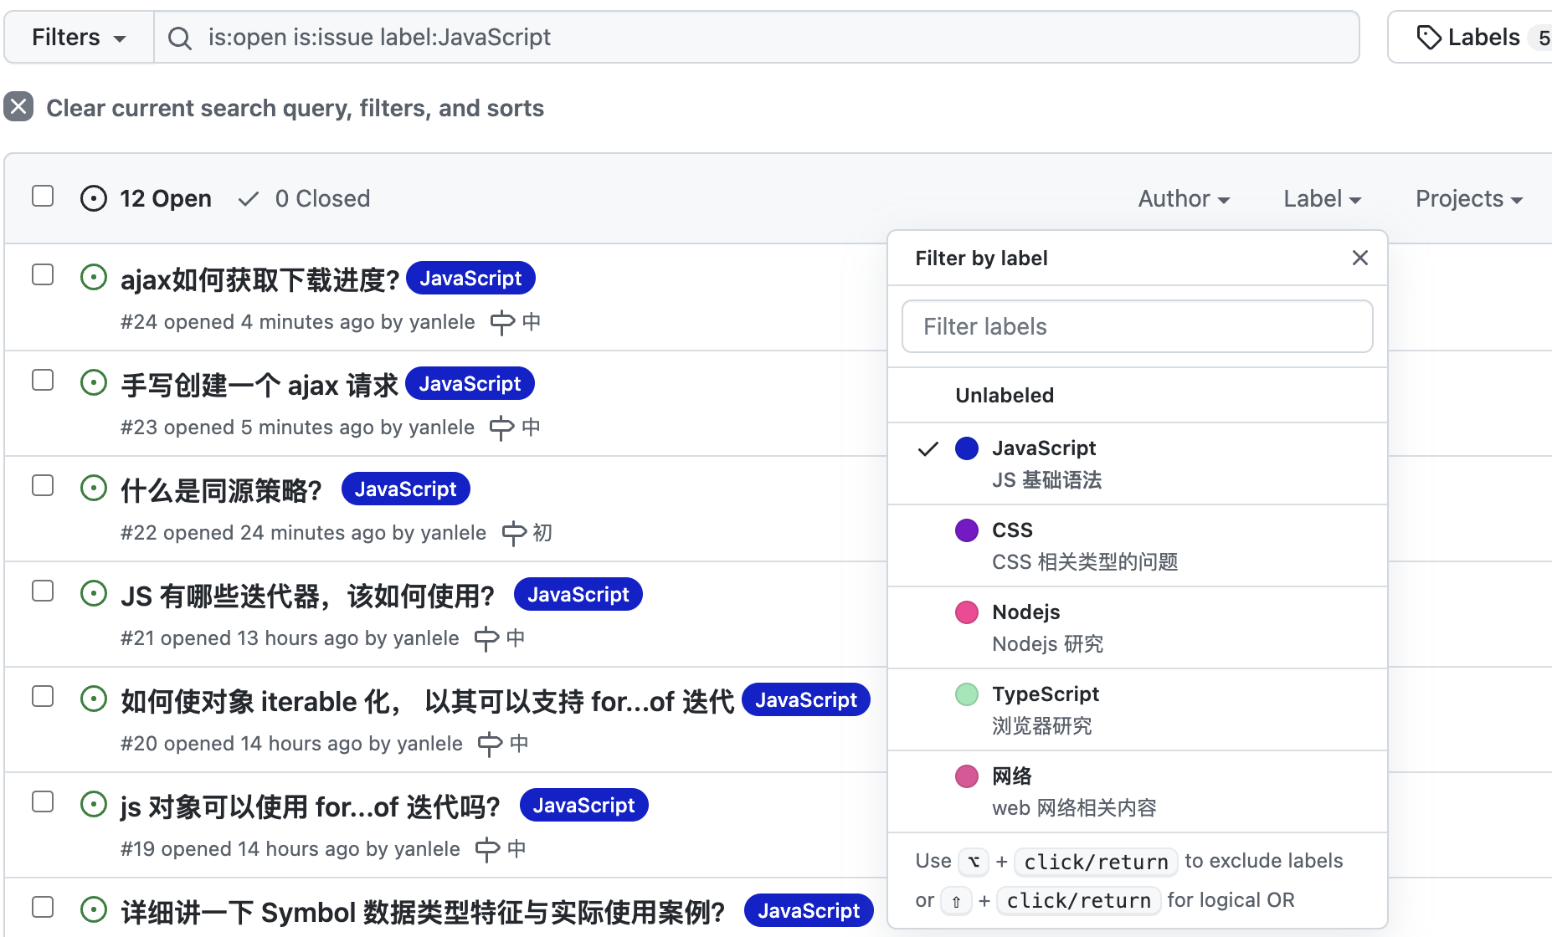Click the pink Nodejs color dot

(967, 612)
